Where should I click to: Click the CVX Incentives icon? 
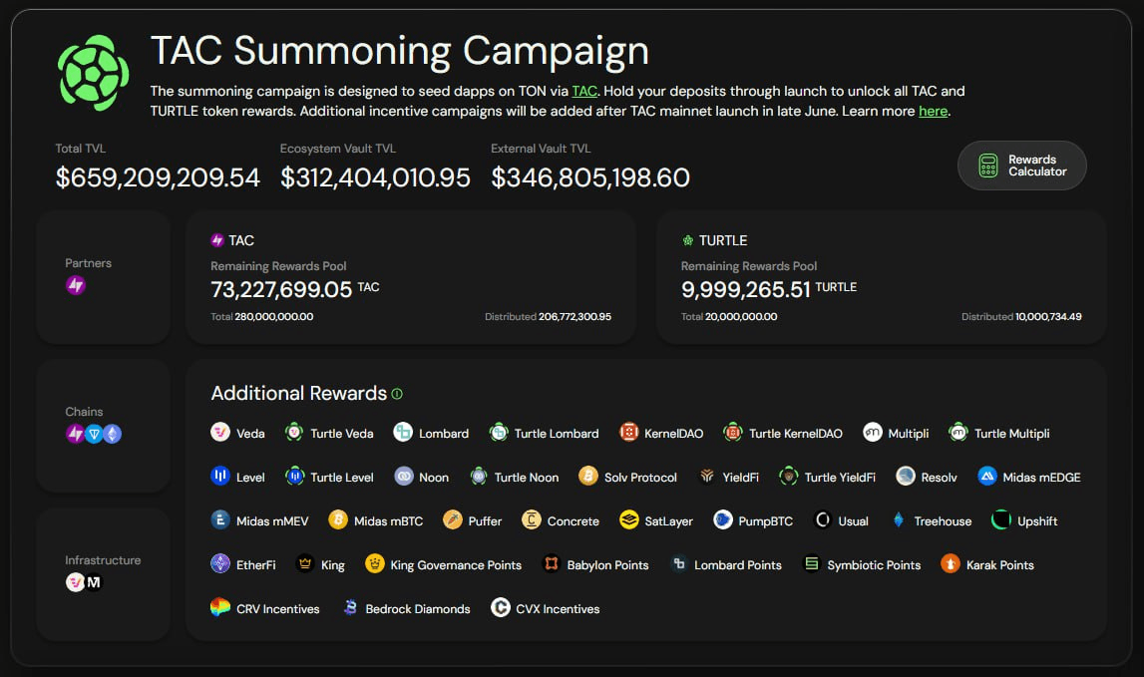501,607
